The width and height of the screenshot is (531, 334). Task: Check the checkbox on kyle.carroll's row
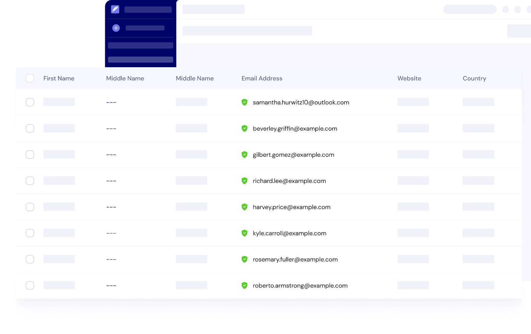click(x=30, y=233)
